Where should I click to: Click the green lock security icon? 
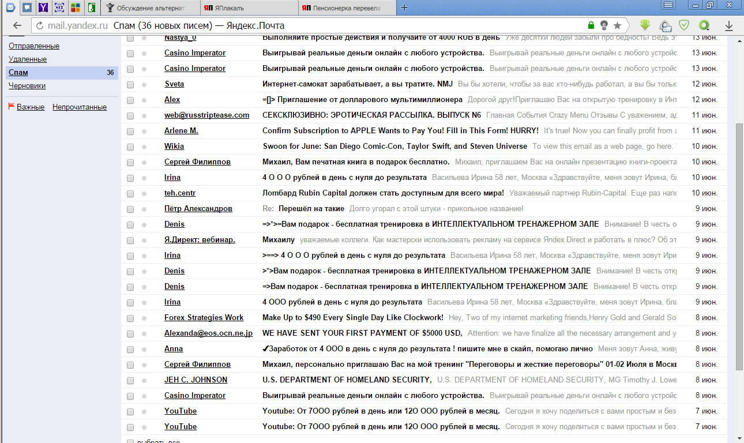click(x=591, y=25)
